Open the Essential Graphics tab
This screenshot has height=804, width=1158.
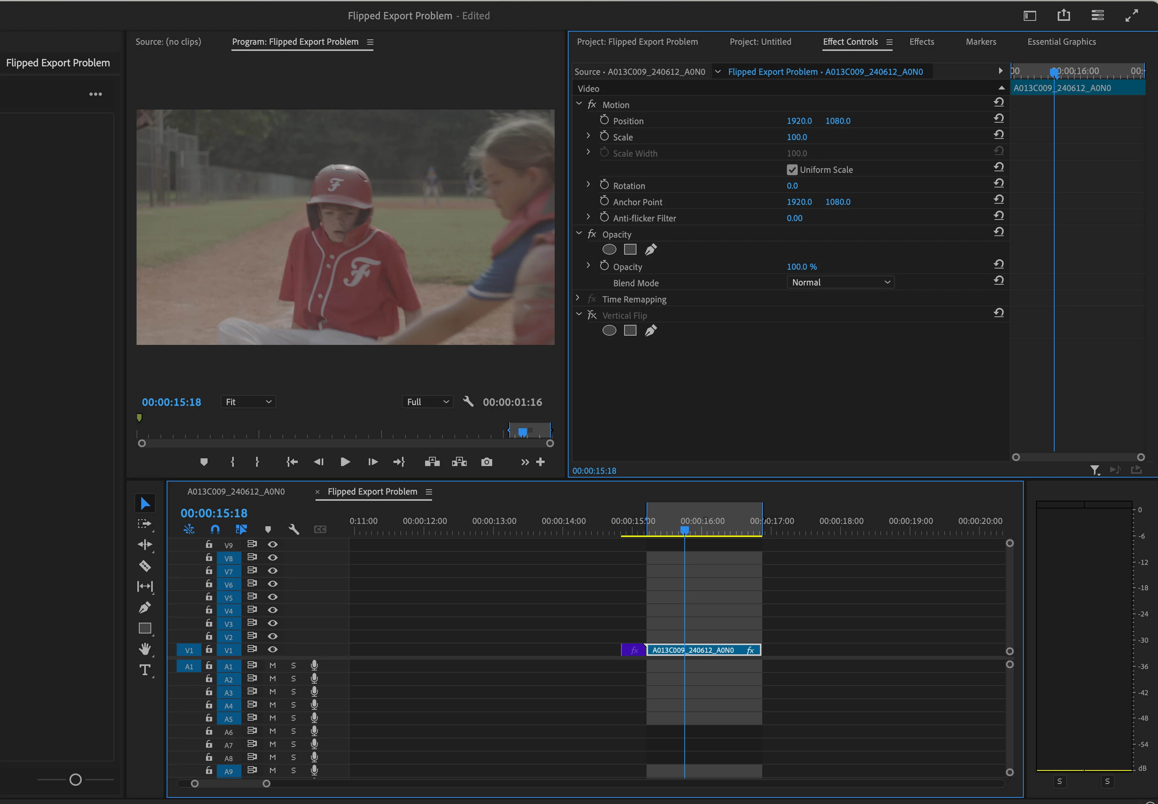(1061, 42)
